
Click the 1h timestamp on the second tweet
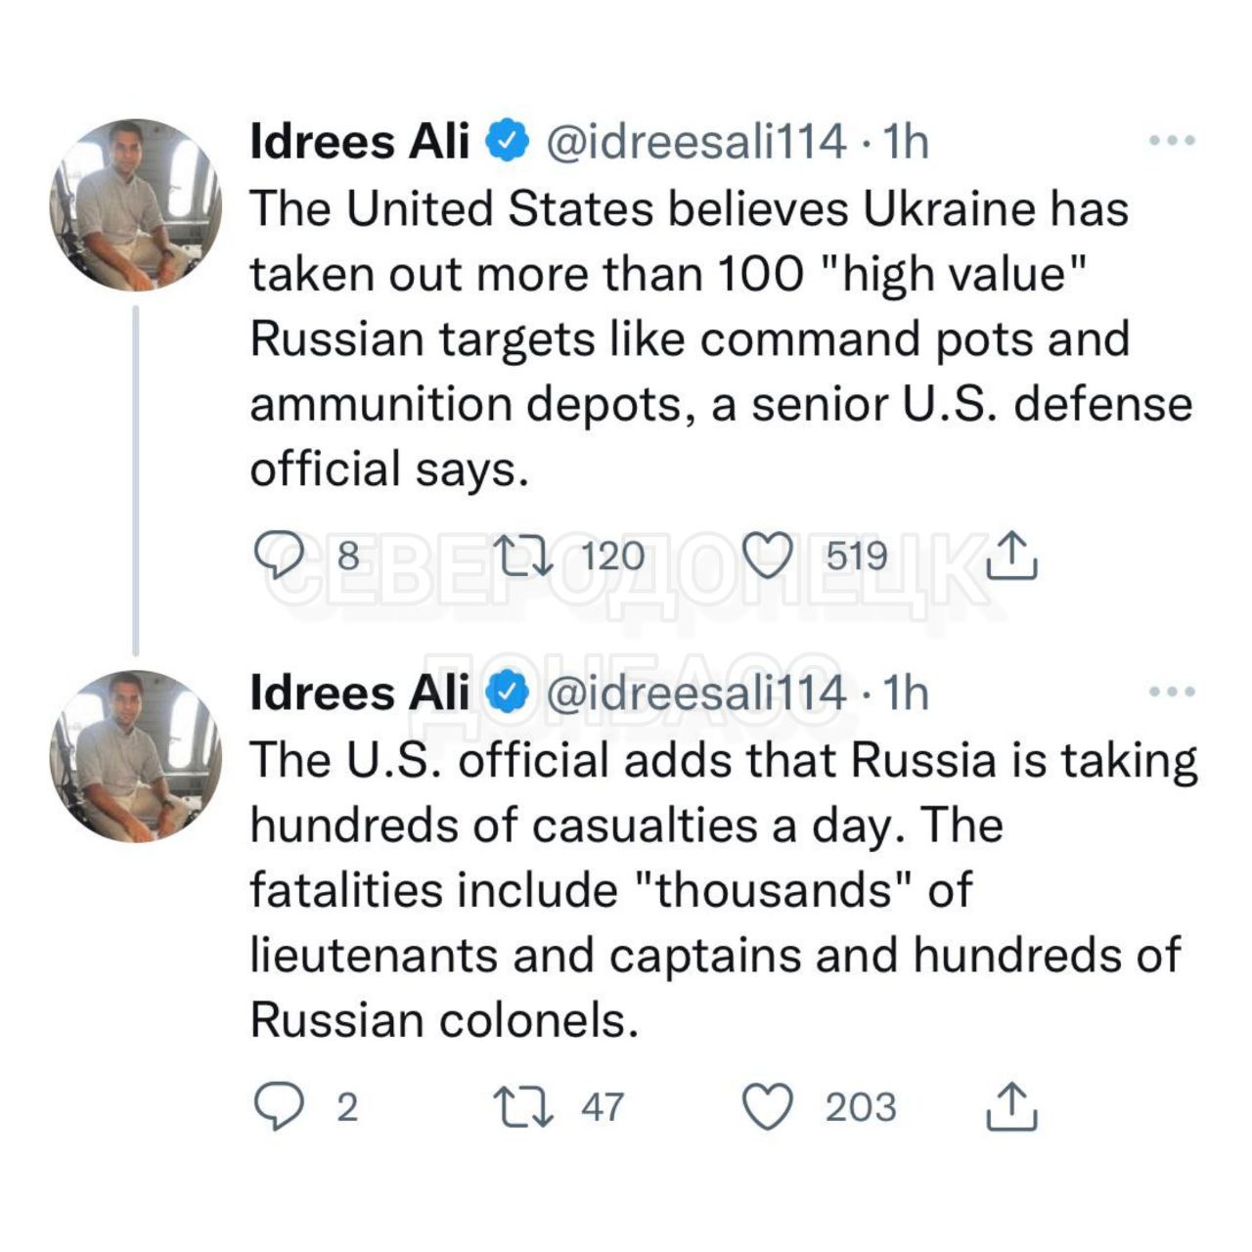point(906,693)
